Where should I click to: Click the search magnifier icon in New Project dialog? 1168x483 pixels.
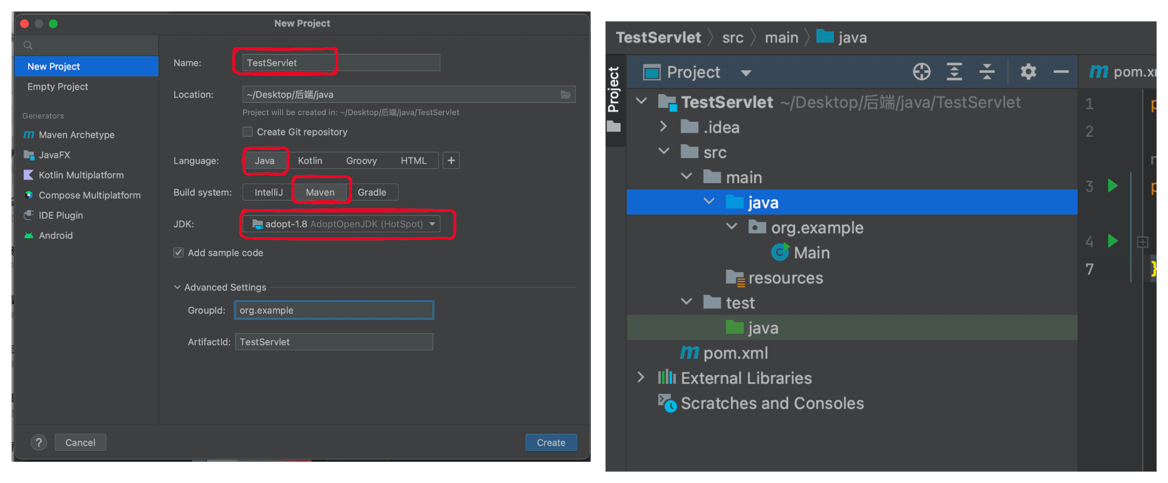click(28, 45)
